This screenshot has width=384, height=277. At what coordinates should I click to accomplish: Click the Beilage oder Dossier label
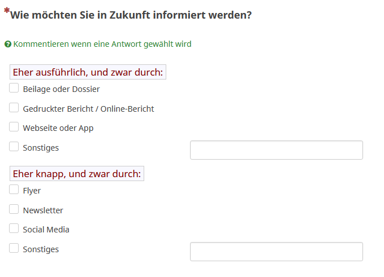click(x=61, y=89)
